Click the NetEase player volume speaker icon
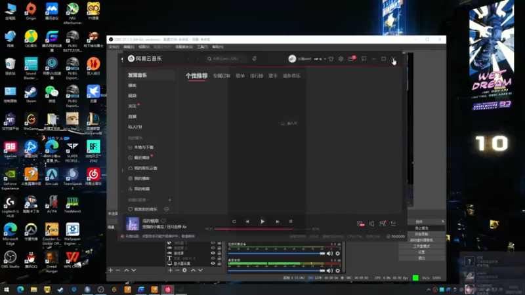The width and height of the screenshot is (525, 295). click(371, 224)
